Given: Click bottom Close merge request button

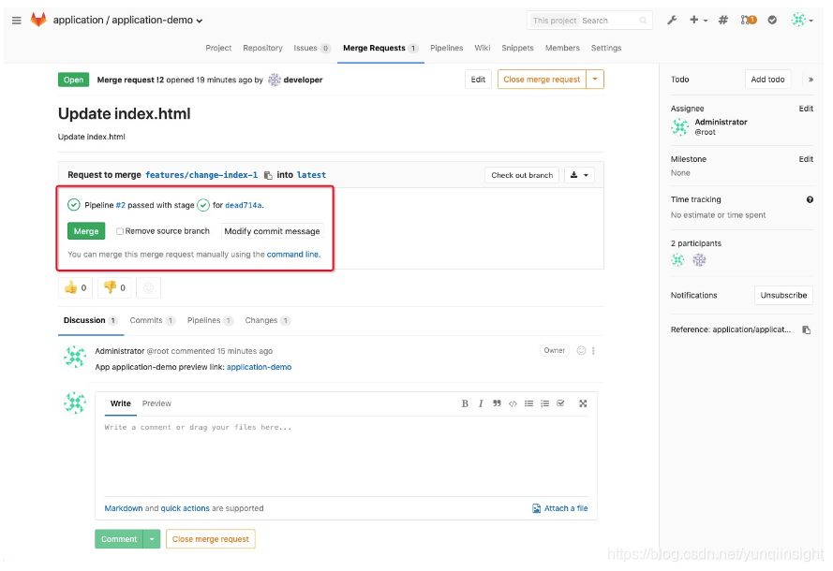Looking at the screenshot, I should click(211, 539).
